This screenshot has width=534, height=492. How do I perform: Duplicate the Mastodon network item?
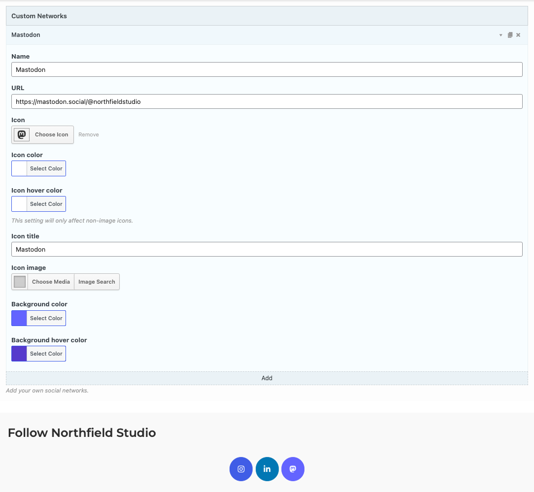(510, 35)
